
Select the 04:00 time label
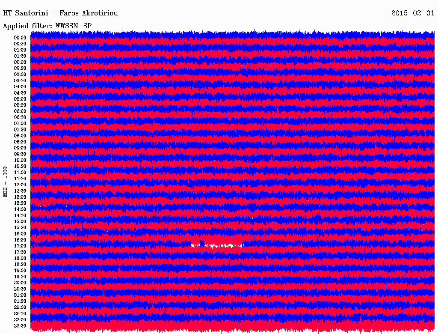click(20, 87)
